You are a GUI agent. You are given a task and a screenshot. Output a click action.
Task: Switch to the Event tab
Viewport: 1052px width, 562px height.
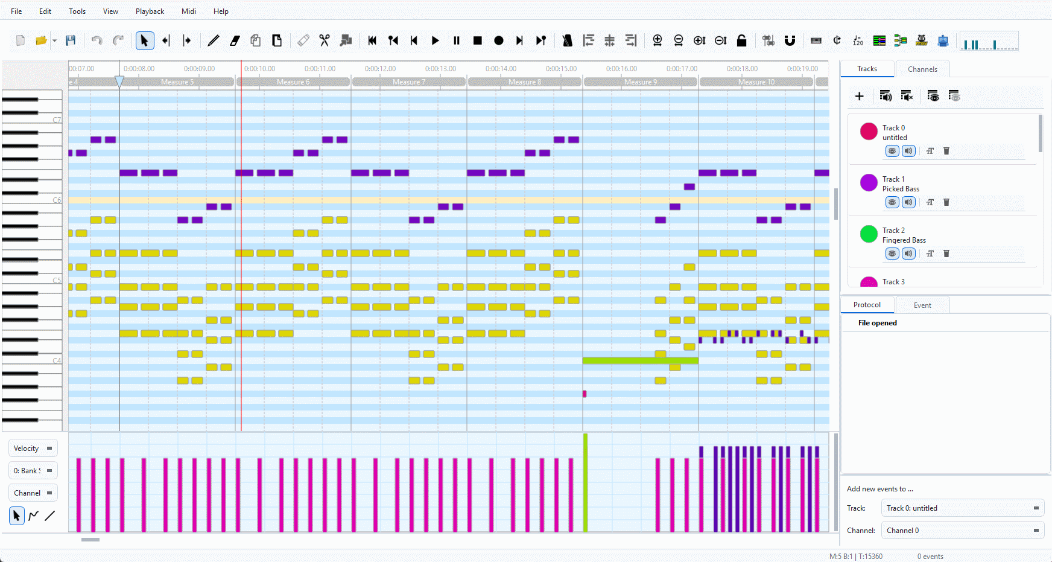(x=922, y=305)
